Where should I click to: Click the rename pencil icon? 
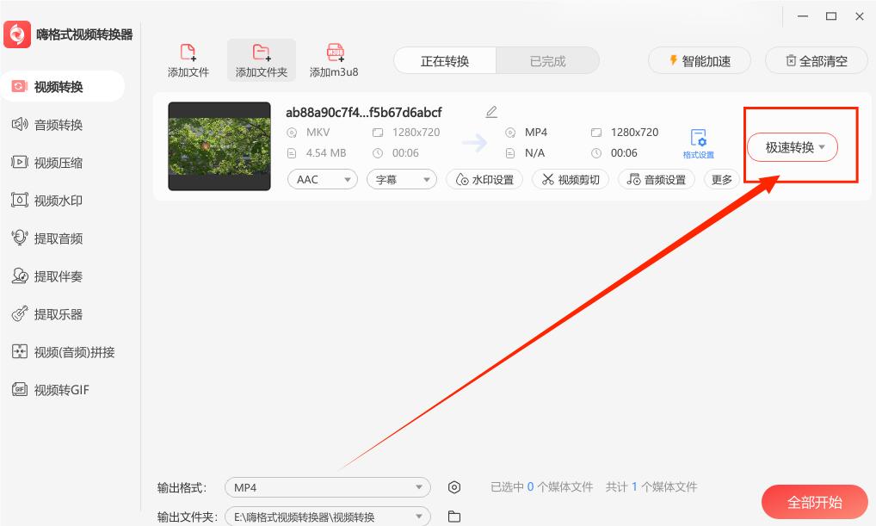[490, 111]
